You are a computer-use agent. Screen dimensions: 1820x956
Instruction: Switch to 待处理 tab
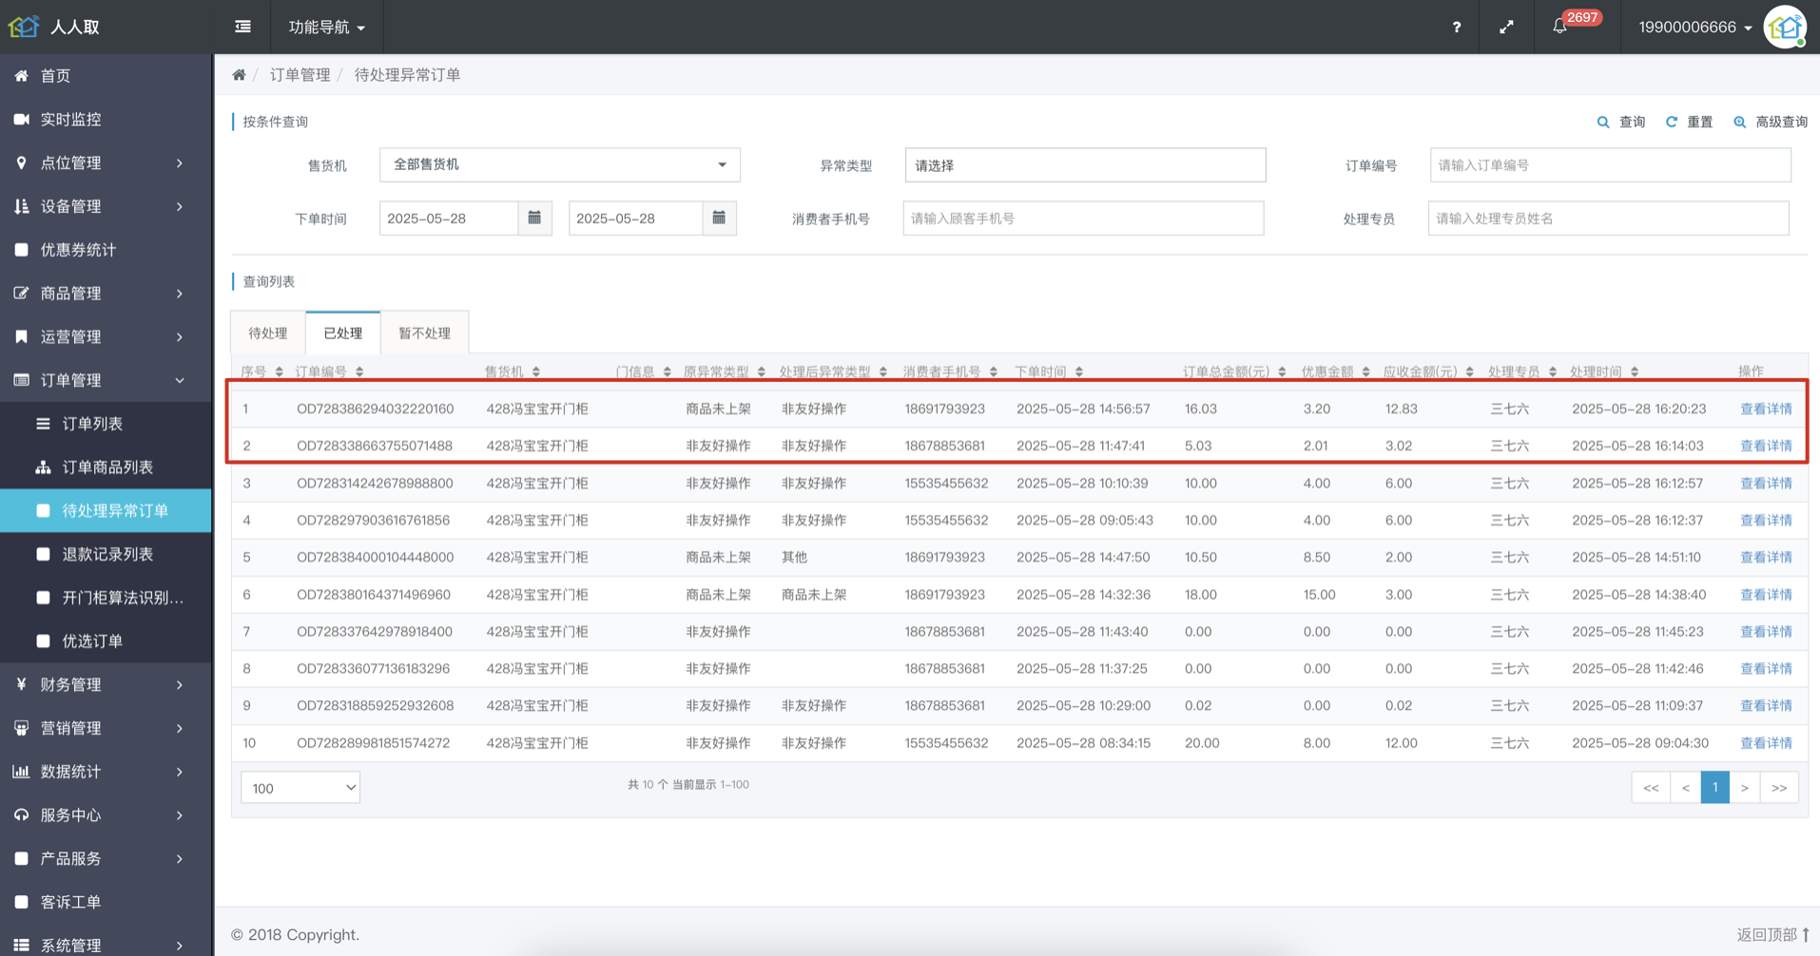click(268, 334)
